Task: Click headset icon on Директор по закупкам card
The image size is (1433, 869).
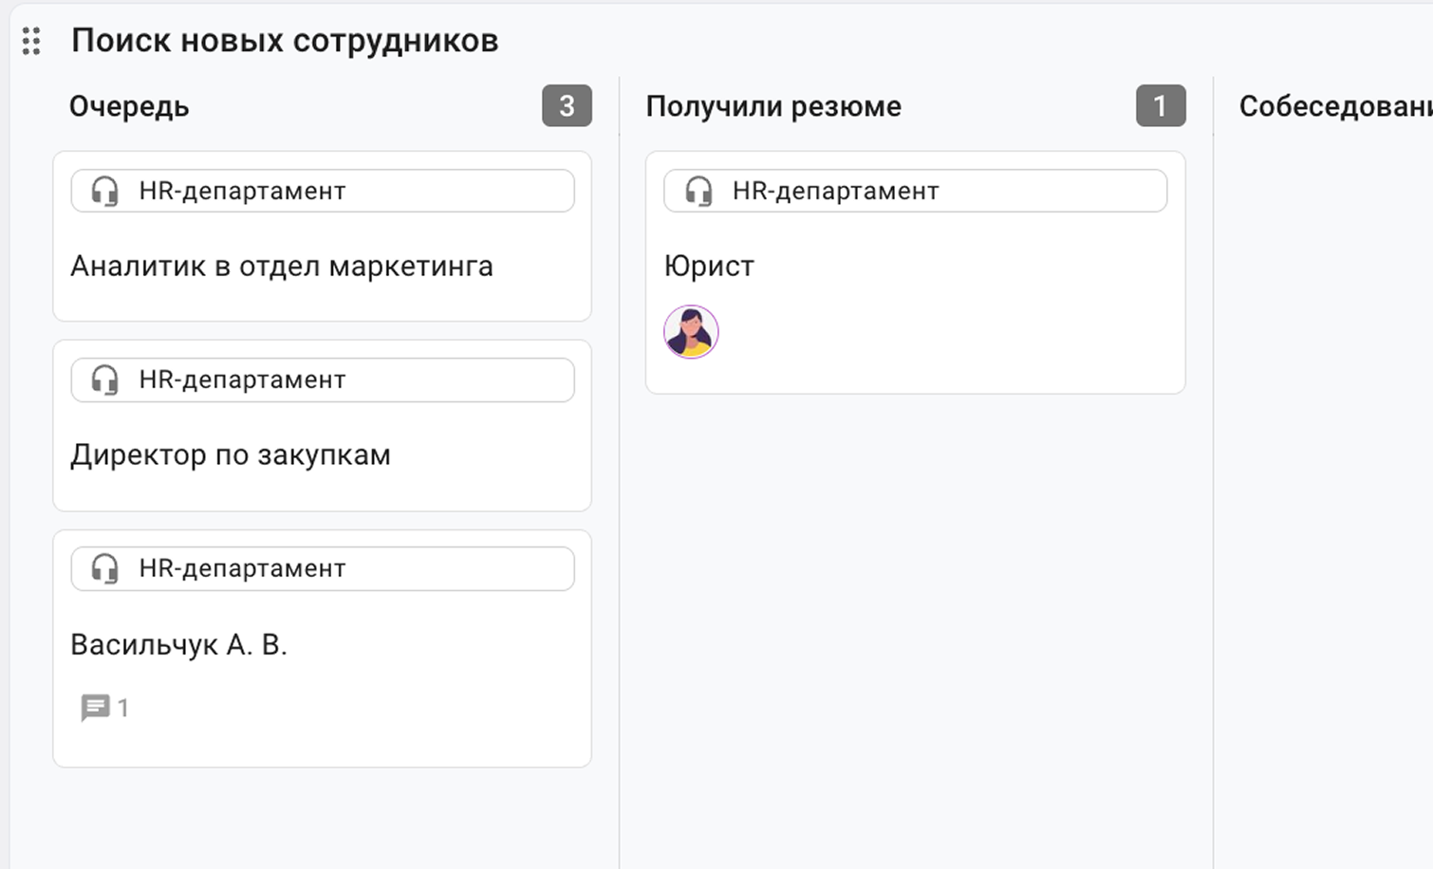Action: pyautogui.click(x=104, y=380)
